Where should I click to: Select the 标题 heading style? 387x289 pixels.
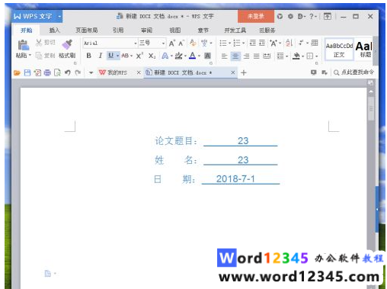pos(363,50)
